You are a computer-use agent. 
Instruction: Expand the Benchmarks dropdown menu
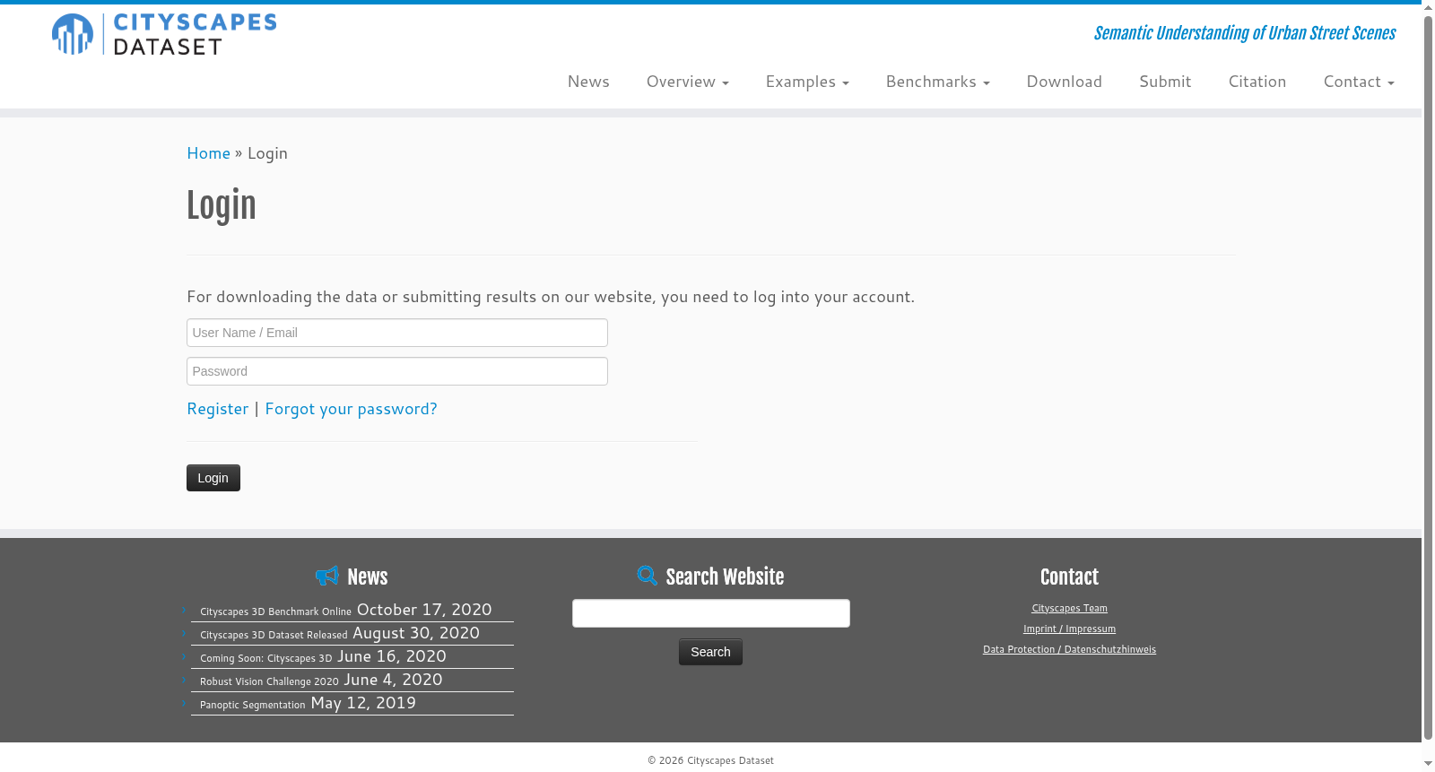click(938, 82)
